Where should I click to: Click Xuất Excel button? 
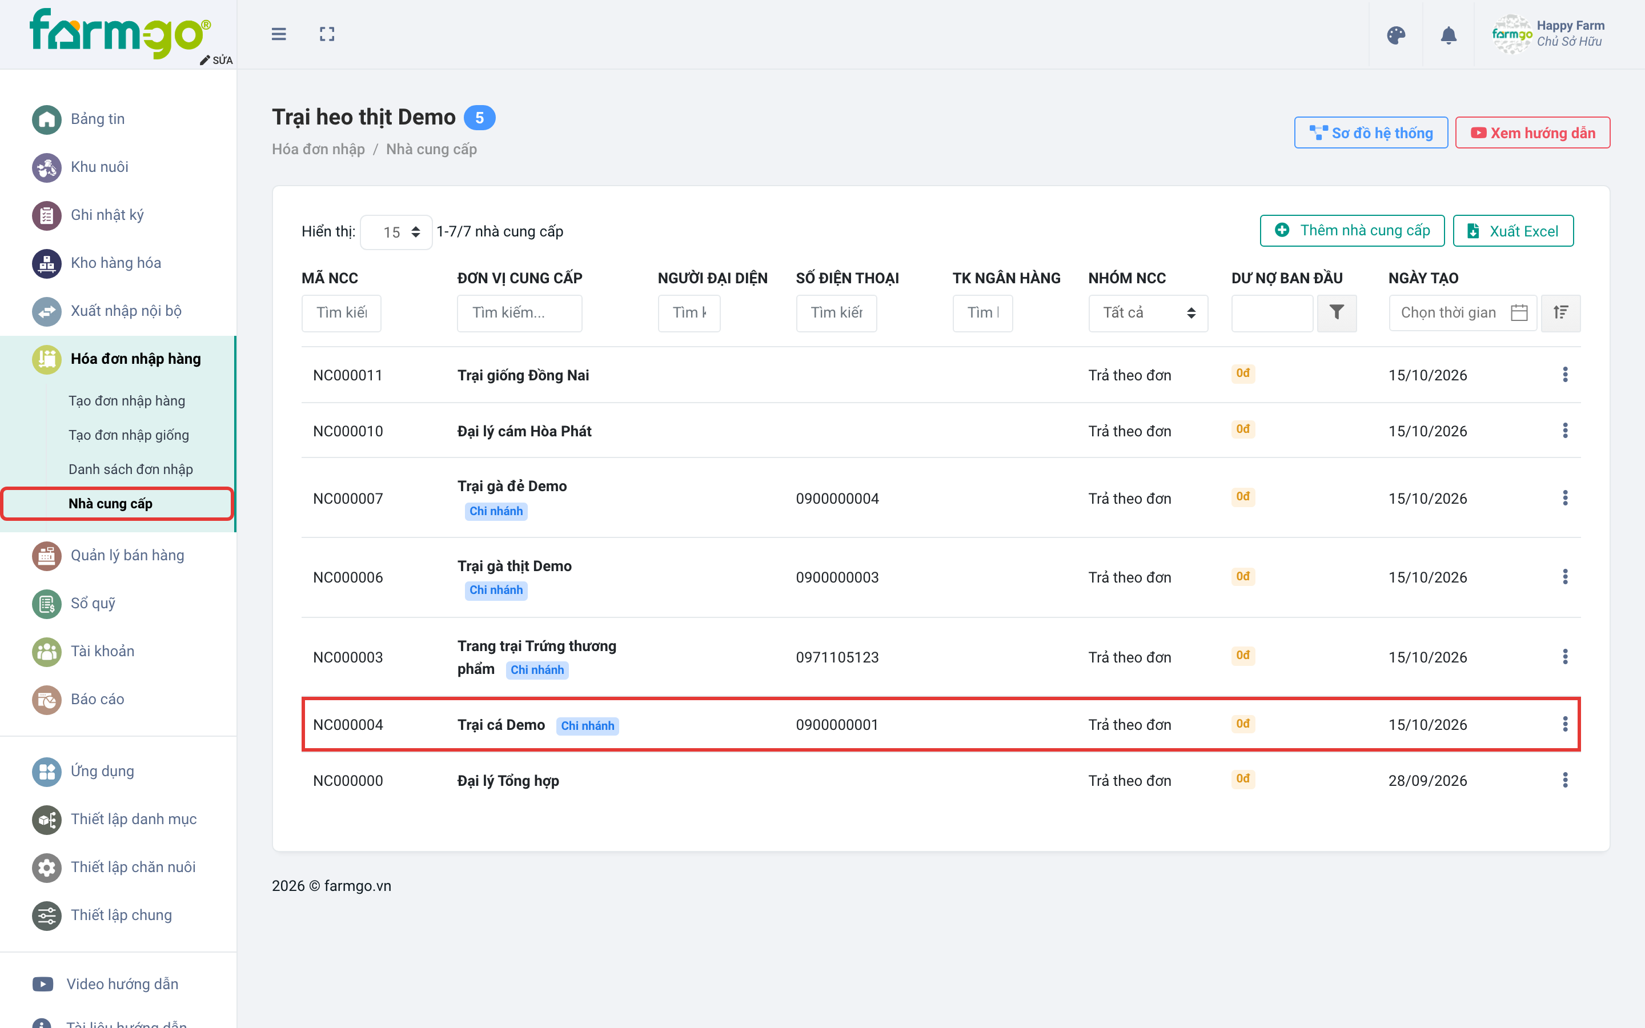pos(1513,231)
